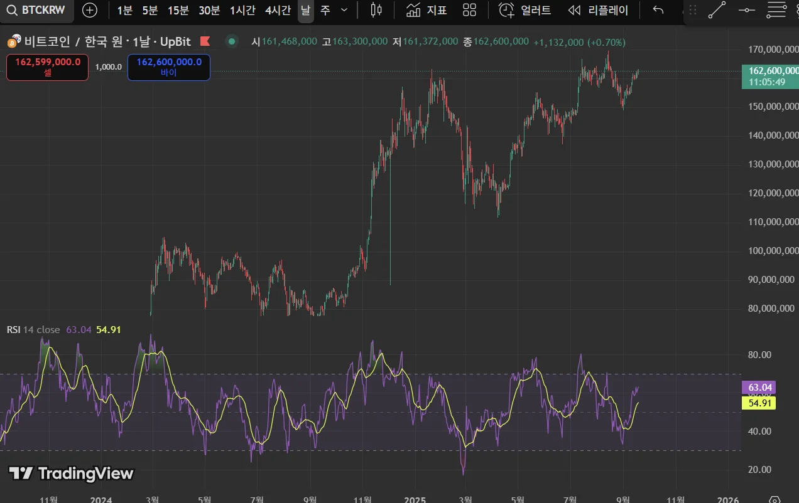Create an alert with 얼러트 button

(525, 10)
